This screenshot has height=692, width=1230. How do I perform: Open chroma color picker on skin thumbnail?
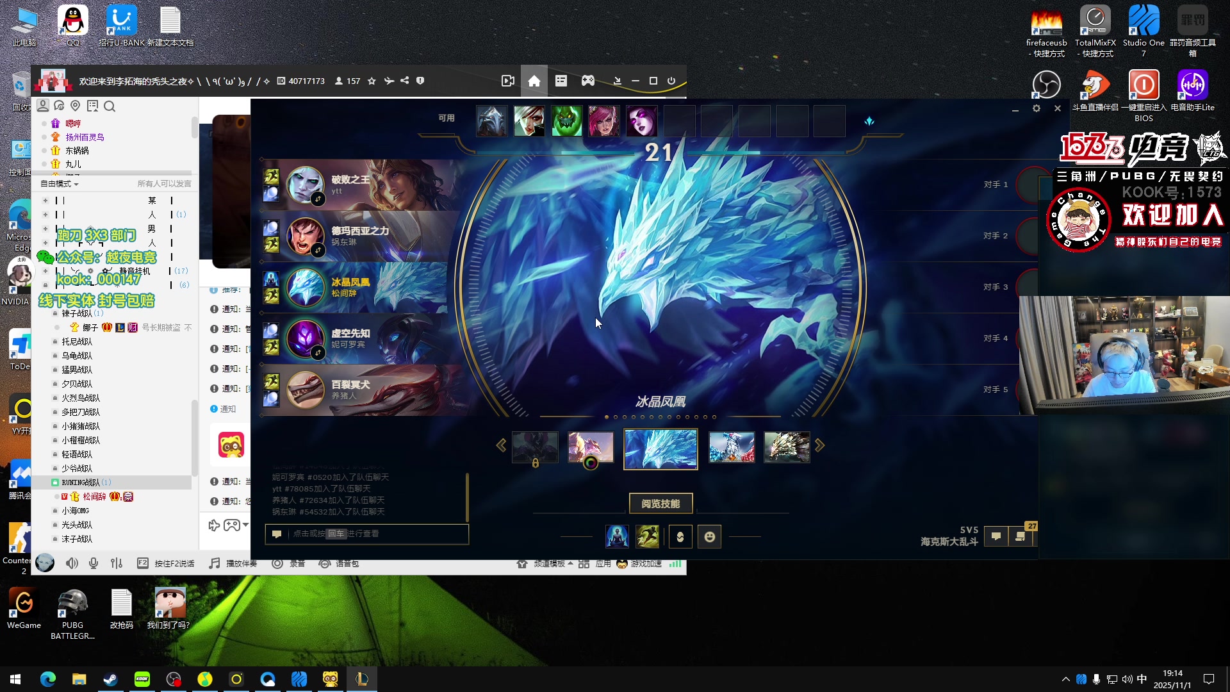point(591,462)
